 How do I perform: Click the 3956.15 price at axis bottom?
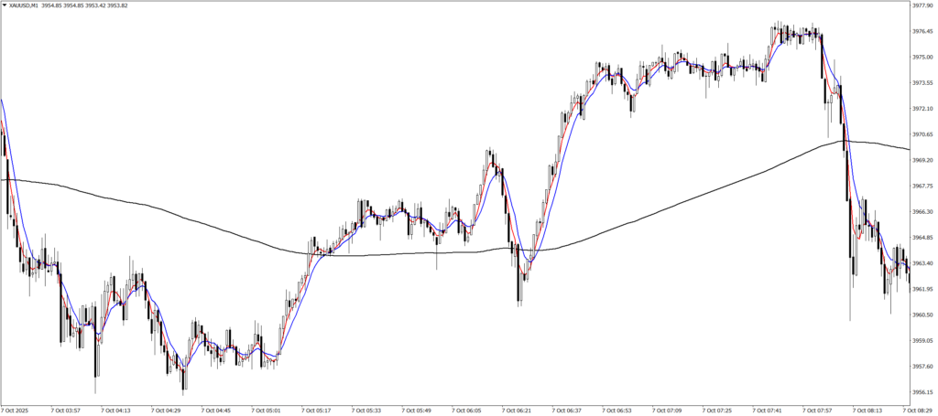pos(922,392)
